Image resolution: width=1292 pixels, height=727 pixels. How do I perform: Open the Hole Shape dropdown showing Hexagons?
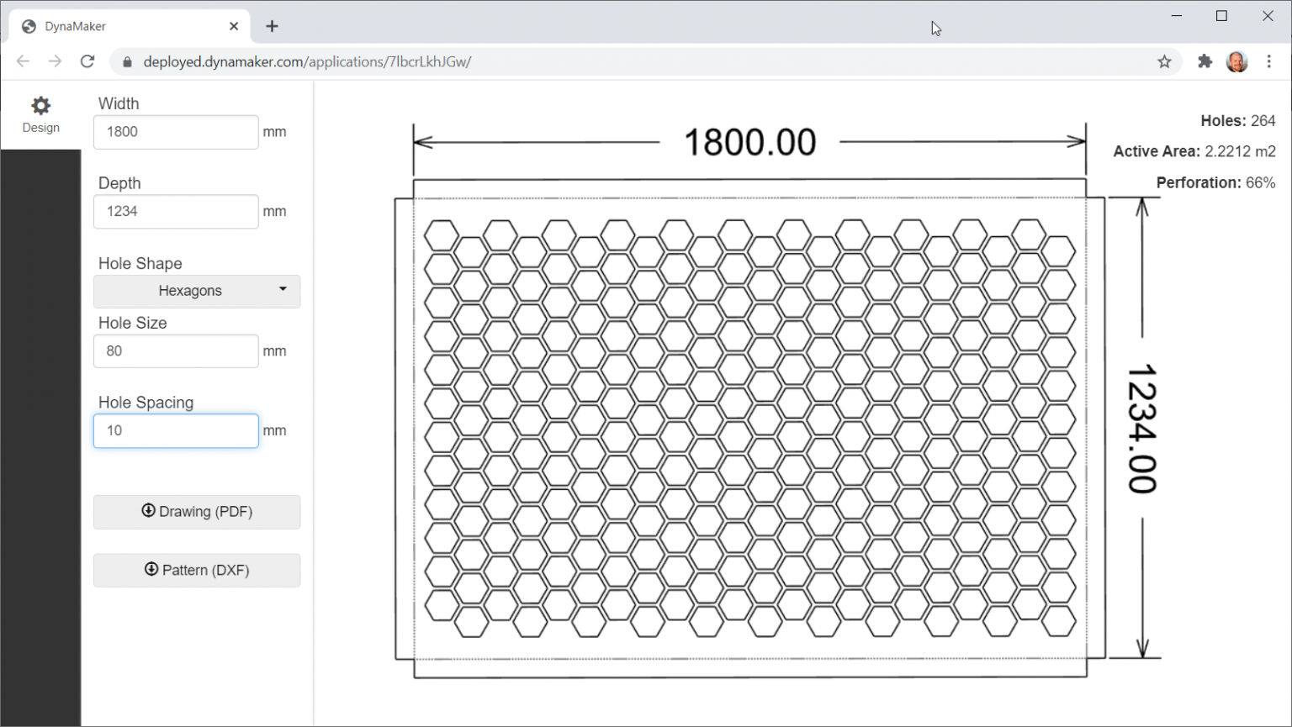click(196, 291)
